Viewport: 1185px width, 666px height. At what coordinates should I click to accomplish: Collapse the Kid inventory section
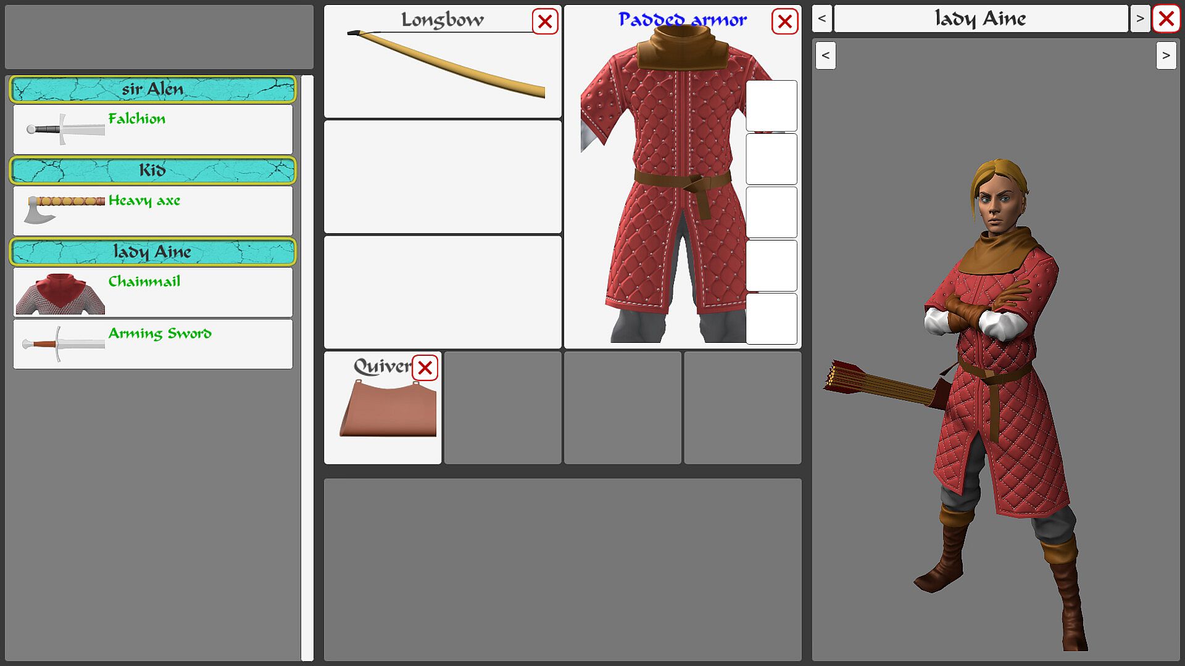tap(152, 170)
